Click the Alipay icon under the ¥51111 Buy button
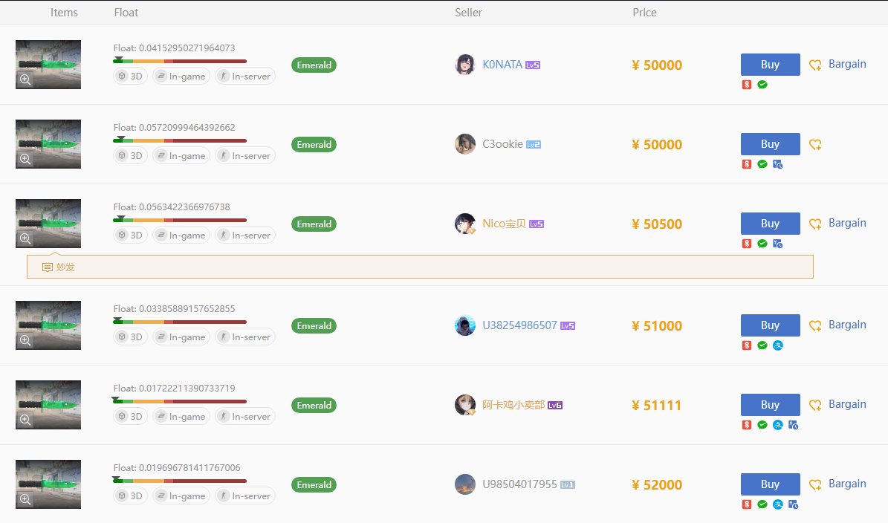 coord(777,424)
